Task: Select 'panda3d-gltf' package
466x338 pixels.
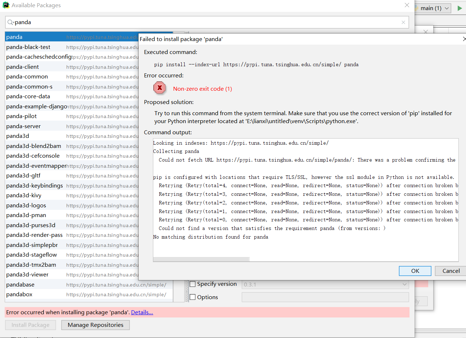Action: [72, 176]
